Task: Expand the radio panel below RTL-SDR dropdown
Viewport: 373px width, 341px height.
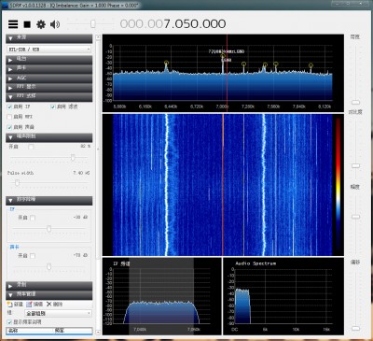Action: point(49,59)
